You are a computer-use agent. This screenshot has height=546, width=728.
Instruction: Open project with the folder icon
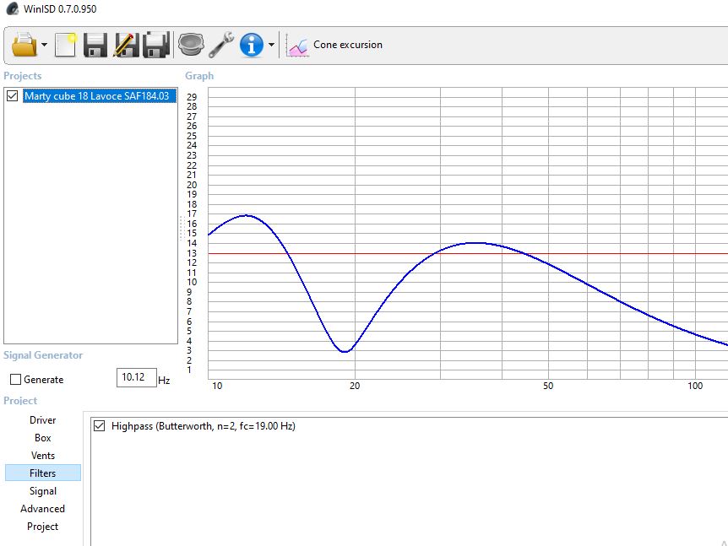tap(24, 45)
